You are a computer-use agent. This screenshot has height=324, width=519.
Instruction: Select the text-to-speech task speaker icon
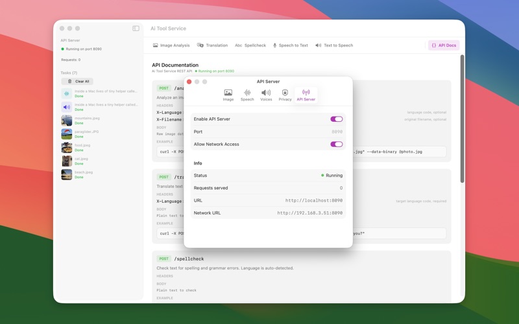(x=67, y=107)
